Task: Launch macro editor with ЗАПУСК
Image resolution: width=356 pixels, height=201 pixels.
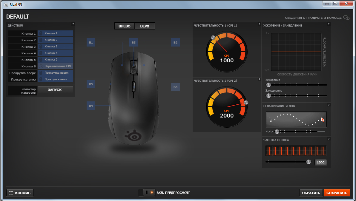Action: [55, 89]
